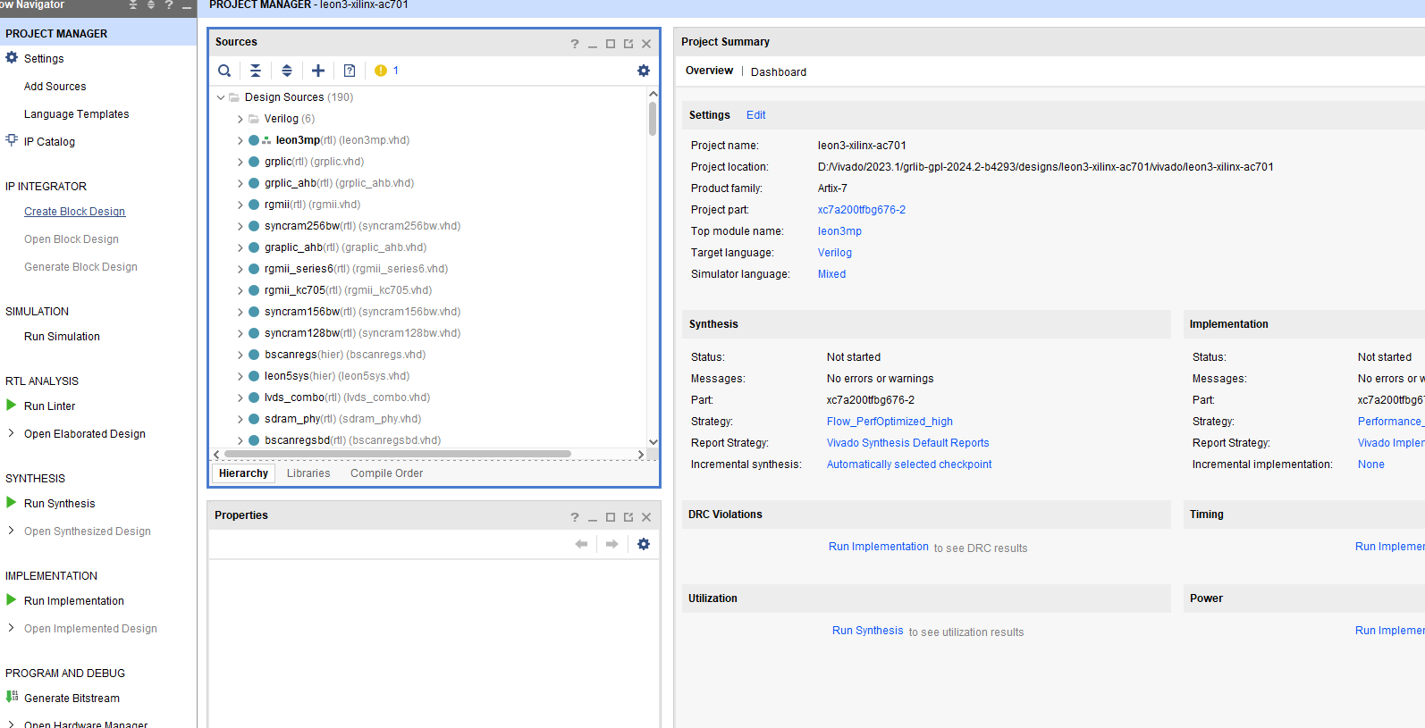Expand the grplic source node
Viewport: 1425px width, 728px height.
coord(240,162)
